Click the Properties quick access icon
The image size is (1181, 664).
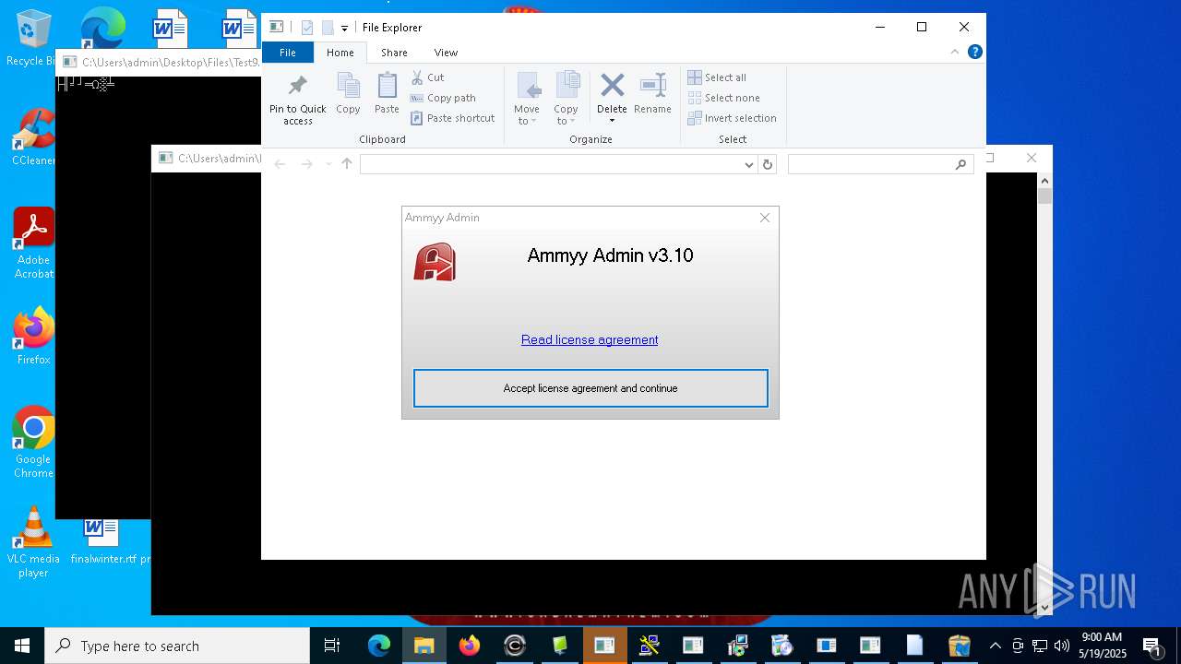click(x=307, y=28)
